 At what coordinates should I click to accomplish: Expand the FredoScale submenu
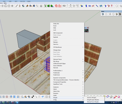67,73
